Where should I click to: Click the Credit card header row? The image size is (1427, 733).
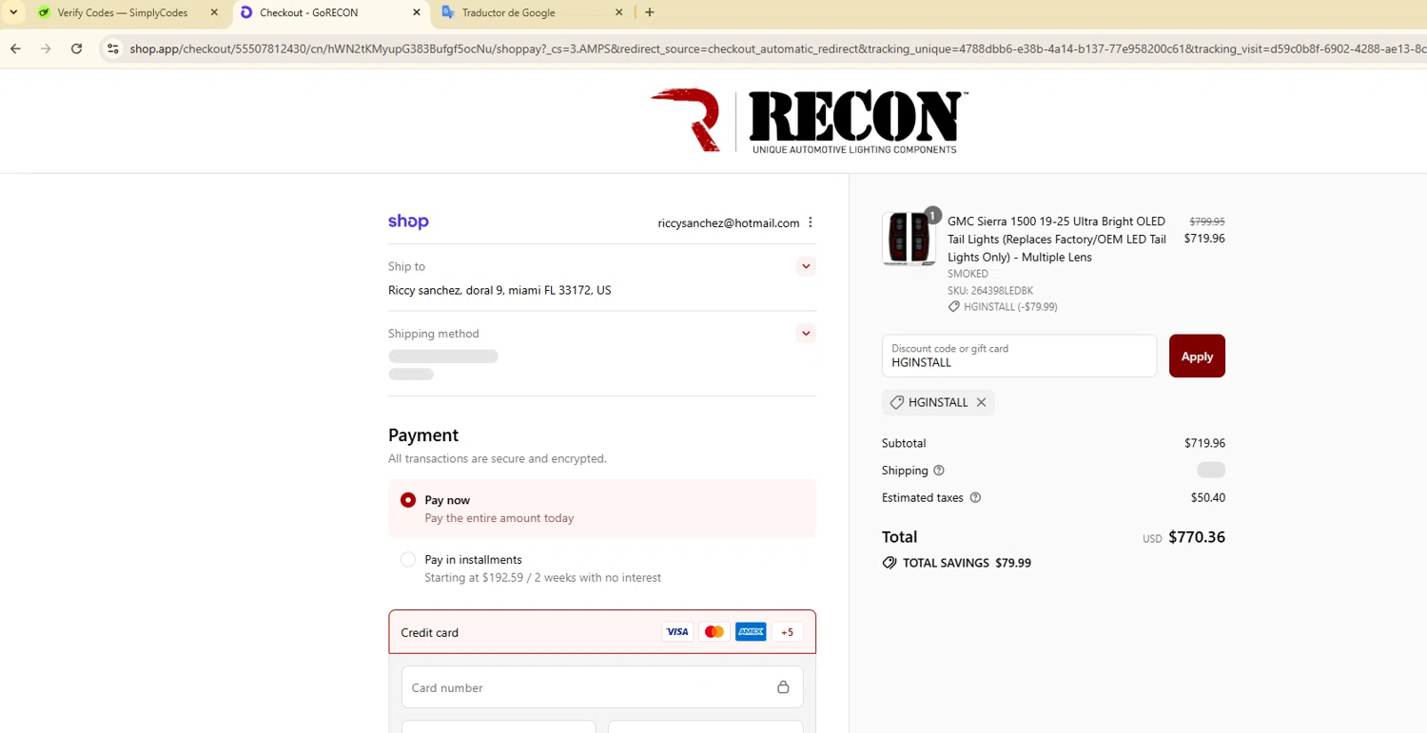[602, 632]
